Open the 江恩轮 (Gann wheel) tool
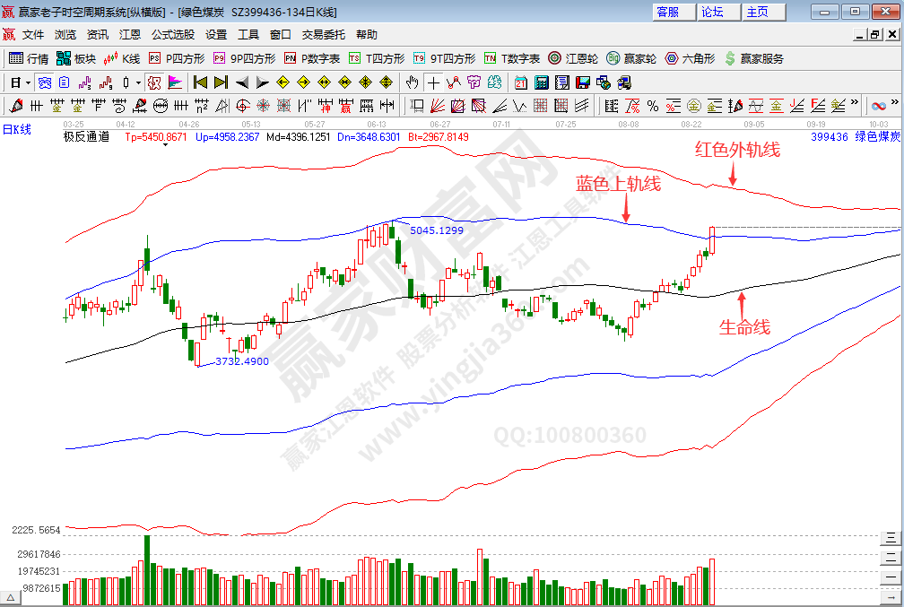This screenshot has height=607, width=904. click(x=573, y=58)
